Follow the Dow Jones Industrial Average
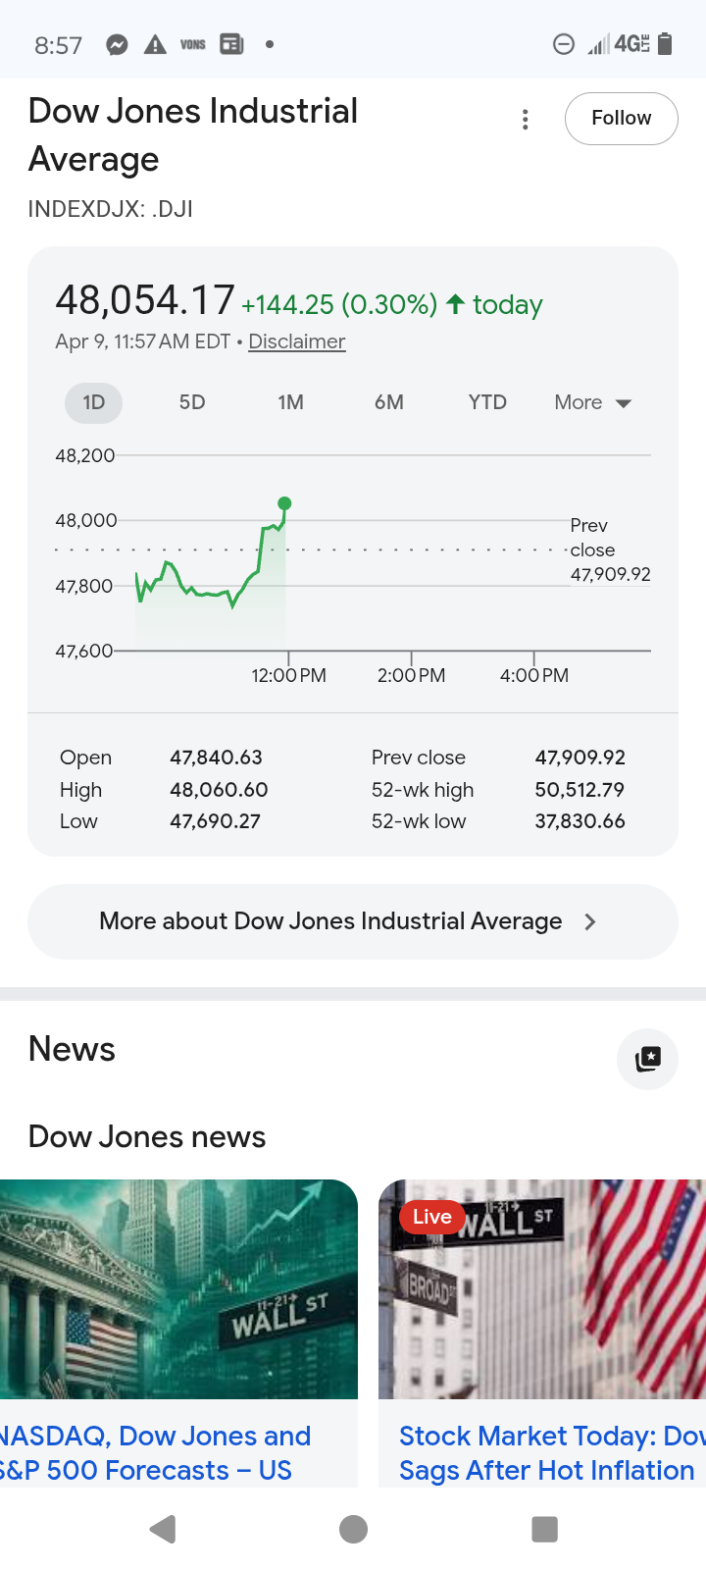The width and height of the screenshot is (706, 1570). point(621,119)
